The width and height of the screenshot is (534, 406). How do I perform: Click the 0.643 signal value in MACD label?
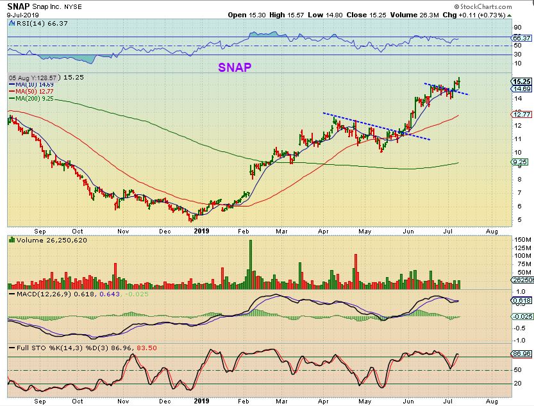(110, 294)
